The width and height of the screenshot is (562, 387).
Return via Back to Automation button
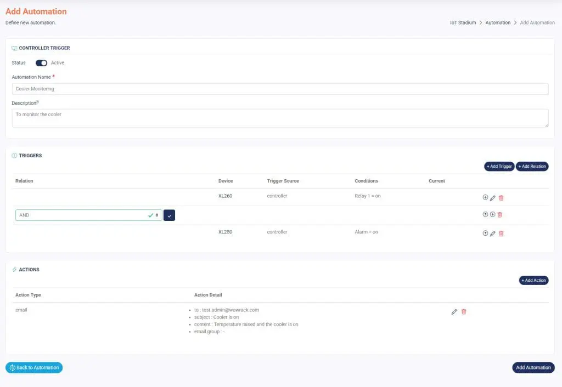34,368
